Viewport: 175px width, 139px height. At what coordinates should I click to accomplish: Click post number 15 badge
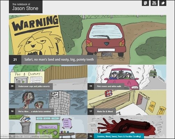click(91, 136)
